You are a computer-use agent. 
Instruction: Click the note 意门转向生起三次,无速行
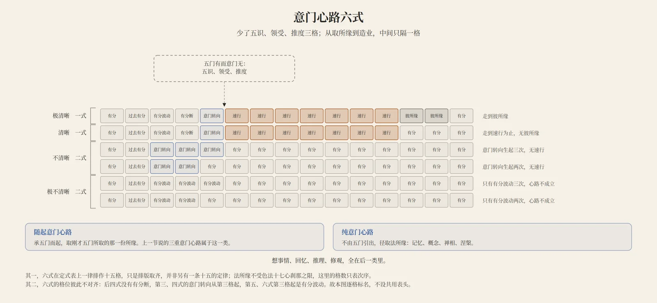tap(513, 150)
